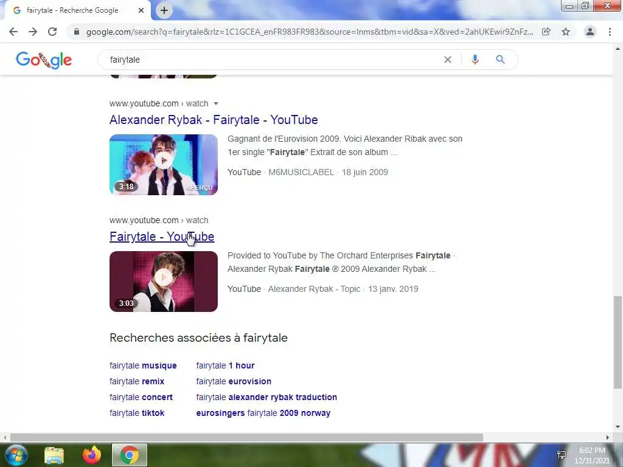Search eurosingers fairytale 2009 norway

pyautogui.click(x=263, y=413)
